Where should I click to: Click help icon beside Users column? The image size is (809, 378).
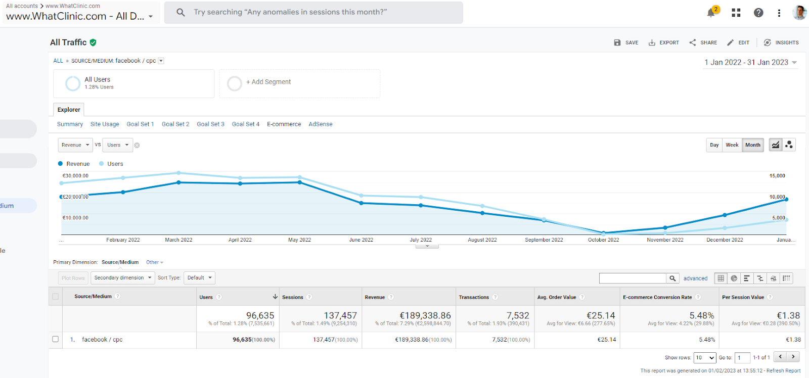click(219, 297)
